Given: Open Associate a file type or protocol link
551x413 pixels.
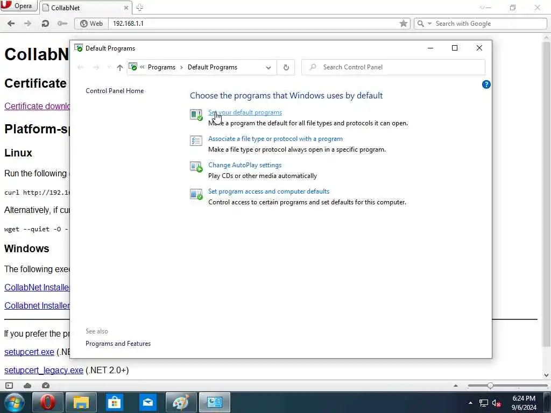Looking at the screenshot, I should 275,139.
